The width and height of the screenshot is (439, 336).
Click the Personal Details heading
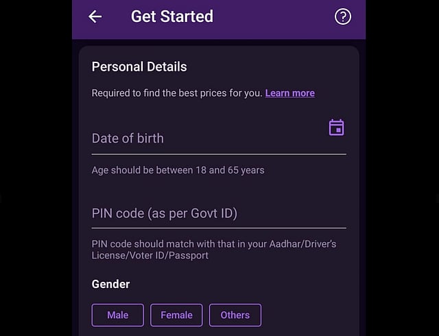[x=139, y=67]
